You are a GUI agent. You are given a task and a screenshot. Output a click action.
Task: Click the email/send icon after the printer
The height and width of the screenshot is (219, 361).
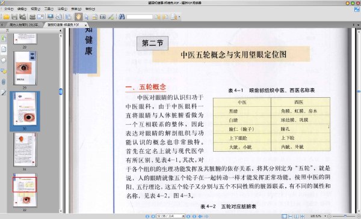point(41,17)
